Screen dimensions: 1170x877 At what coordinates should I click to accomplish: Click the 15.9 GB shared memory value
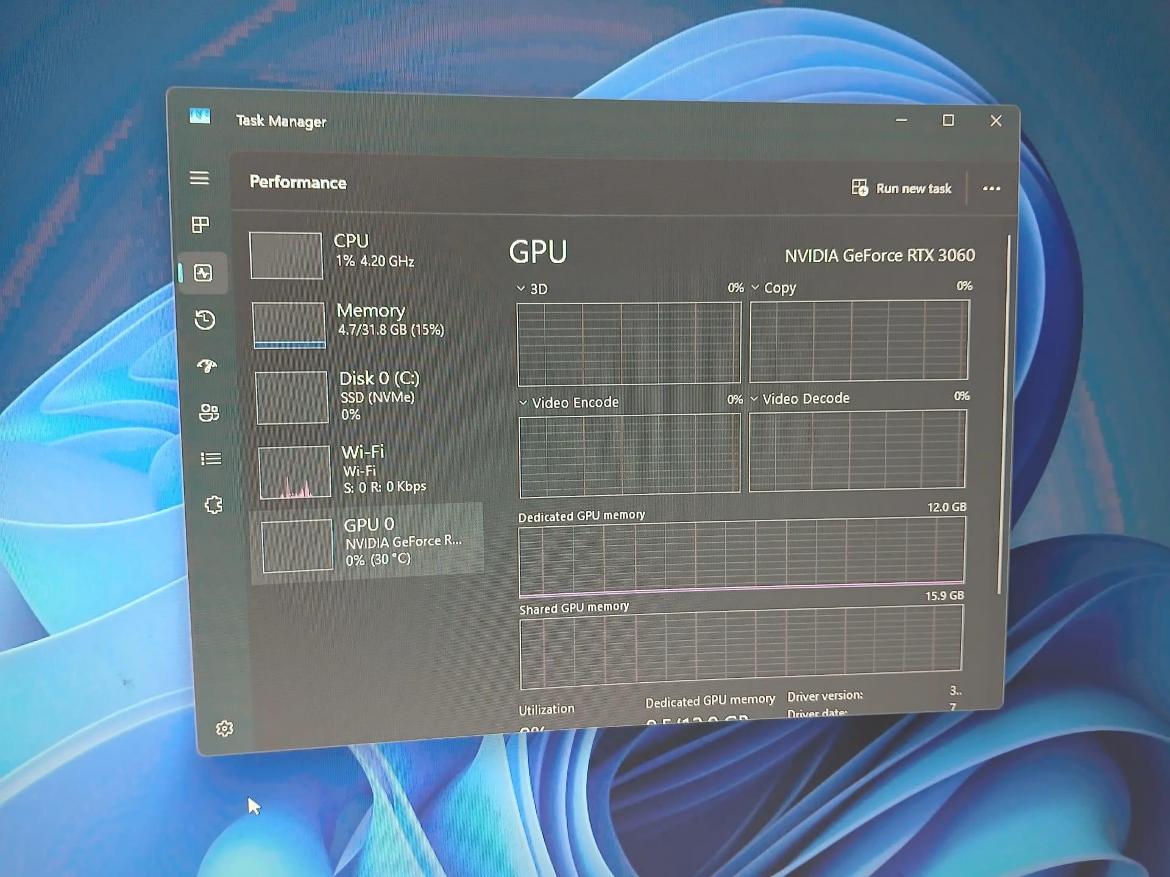945,596
